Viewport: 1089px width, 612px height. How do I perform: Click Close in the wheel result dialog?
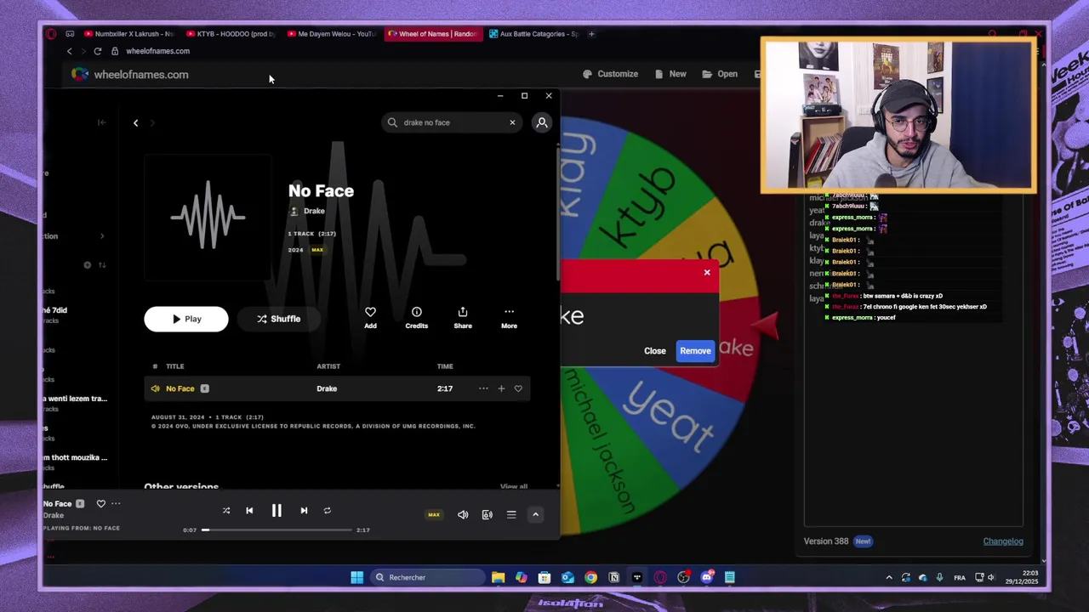655,351
